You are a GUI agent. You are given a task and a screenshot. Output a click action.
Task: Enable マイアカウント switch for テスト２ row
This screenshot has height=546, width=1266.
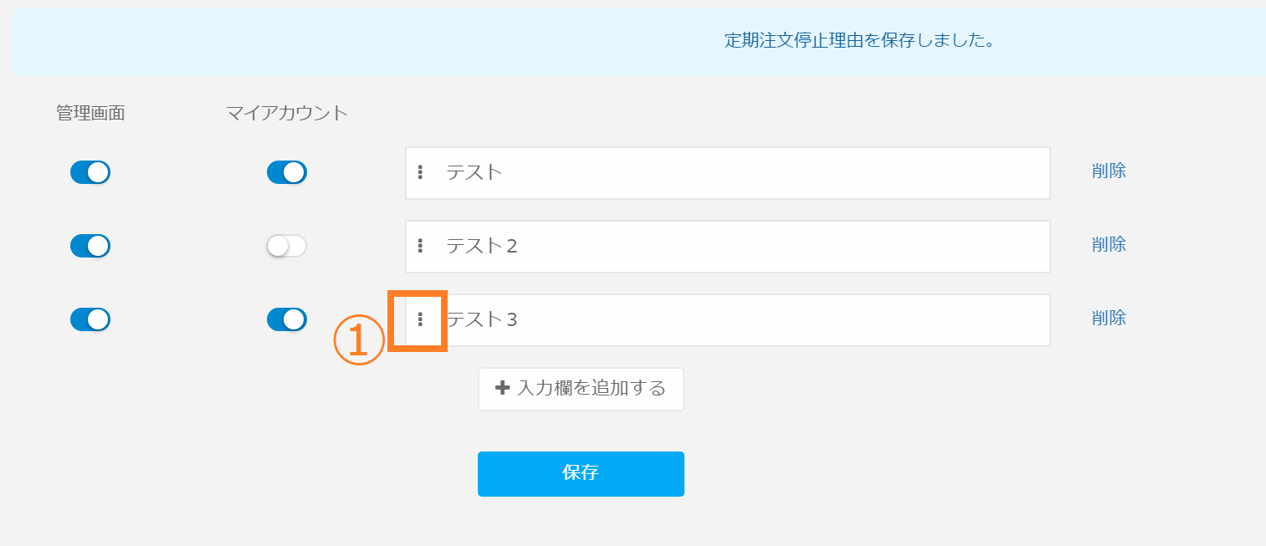click(x=287, y=246)
